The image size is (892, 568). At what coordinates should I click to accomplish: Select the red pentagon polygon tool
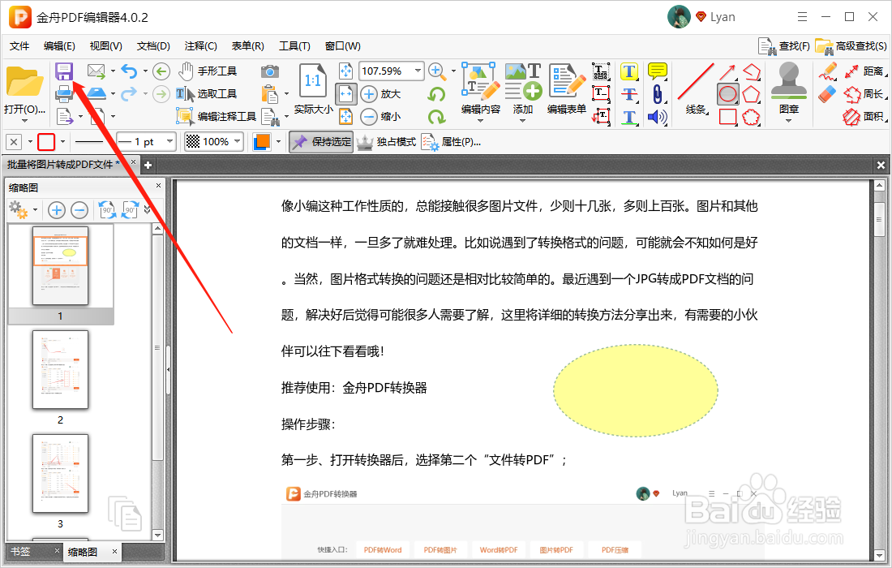click(x=752, y=94)
